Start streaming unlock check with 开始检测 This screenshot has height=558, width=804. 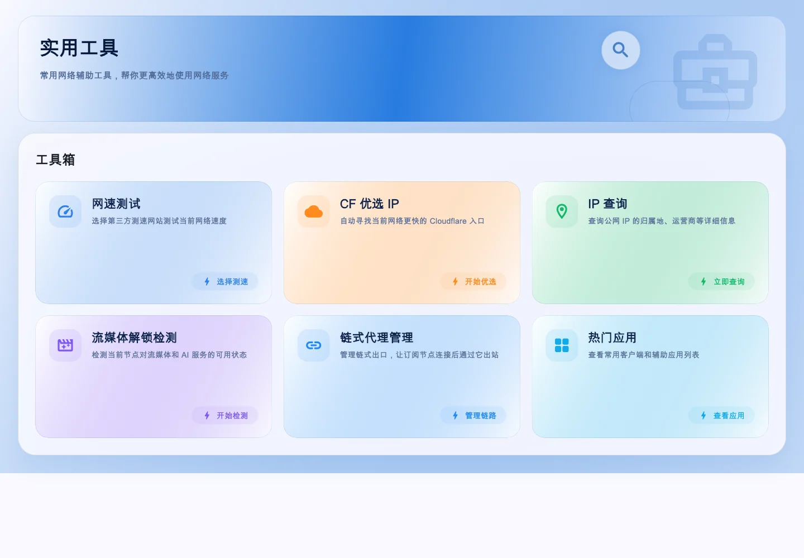tap(225, 416)
